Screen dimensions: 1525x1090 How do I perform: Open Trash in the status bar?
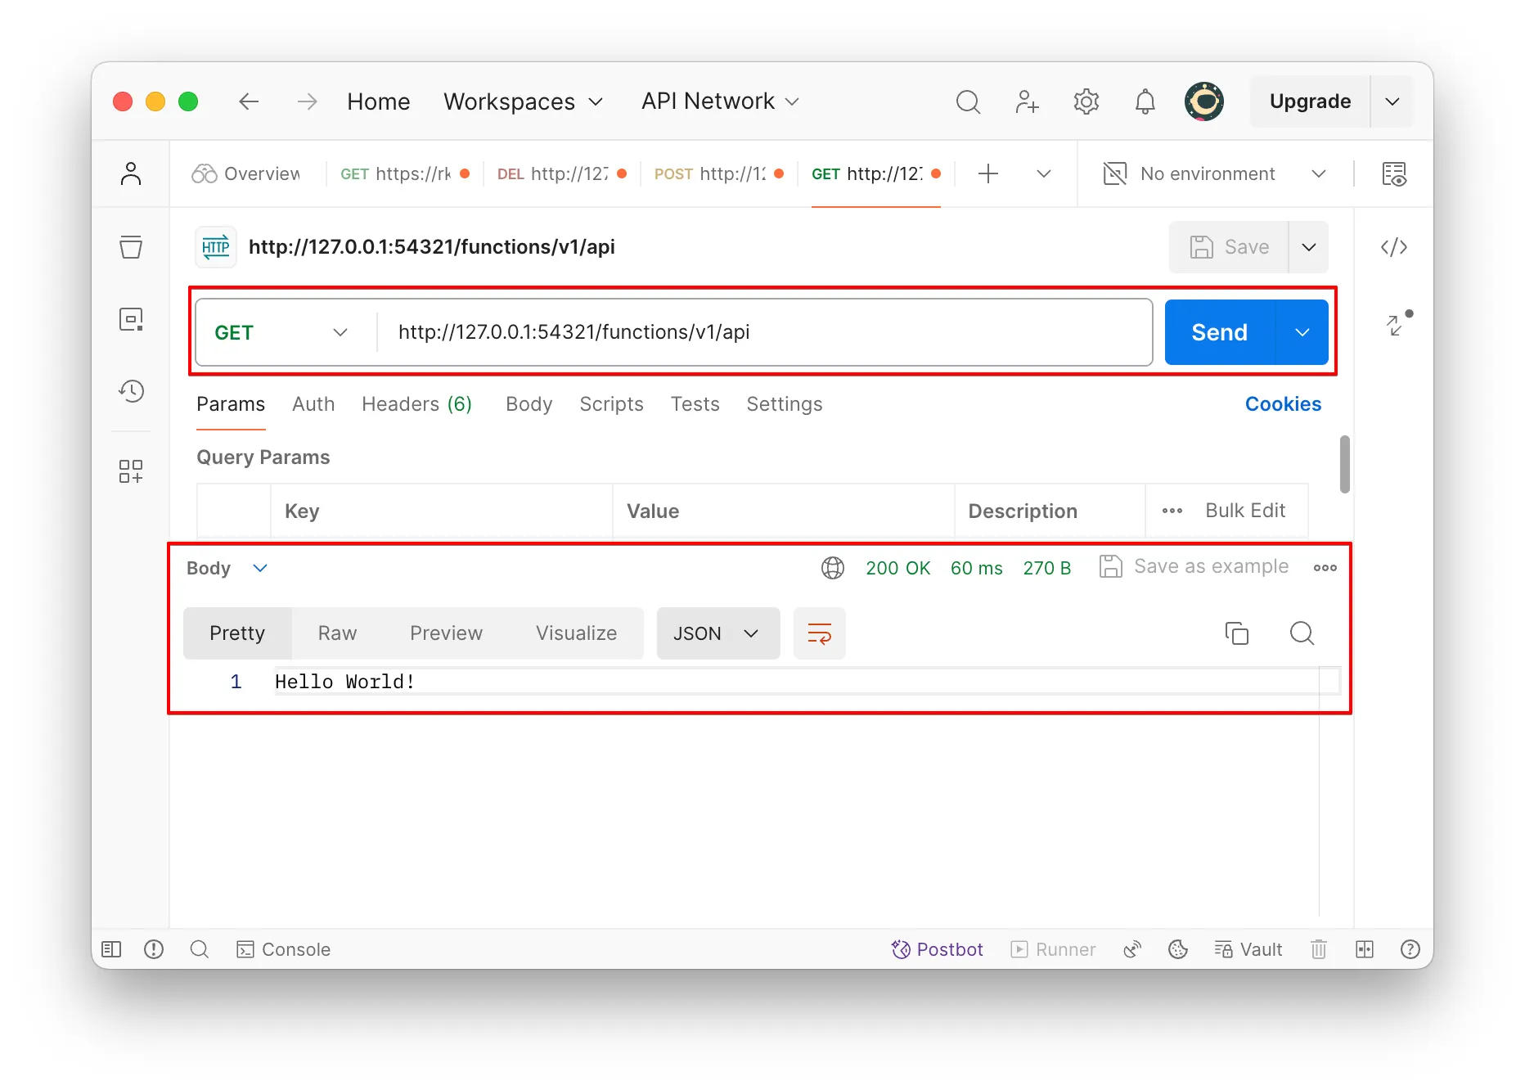click(x=1319, y=949)
